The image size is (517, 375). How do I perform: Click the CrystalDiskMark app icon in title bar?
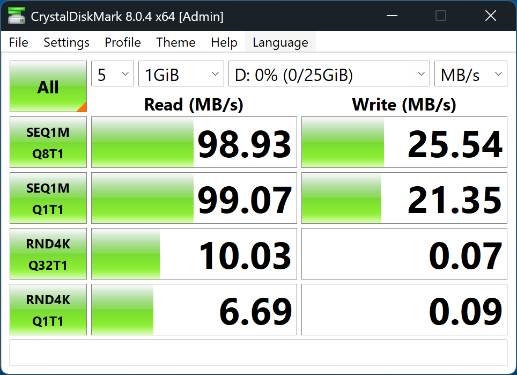click(17, 16)
